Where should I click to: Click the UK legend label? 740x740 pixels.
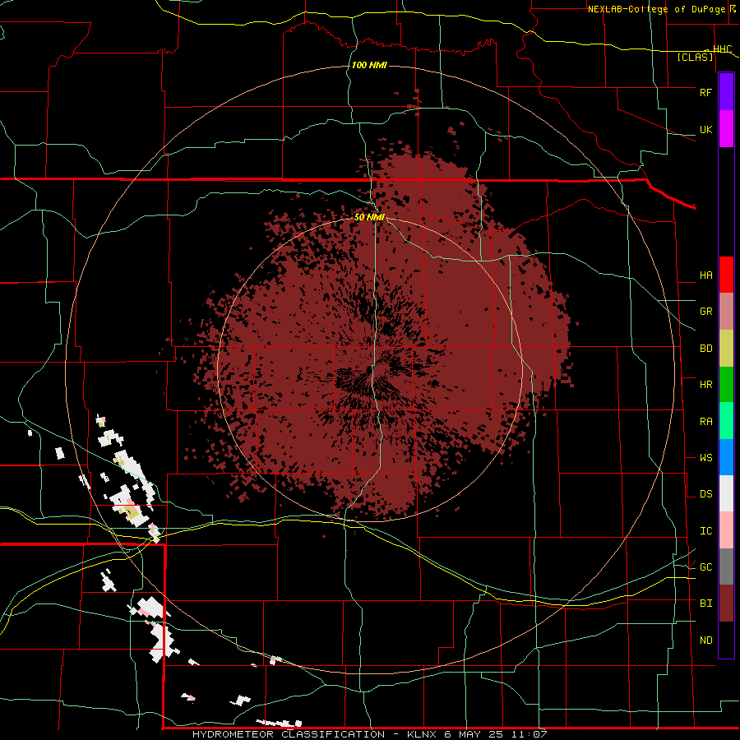[705, 129]
